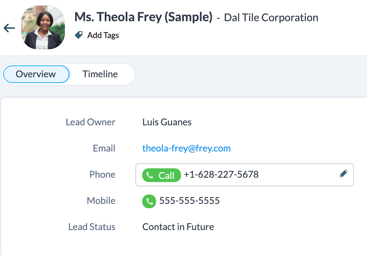Viewport: 367px width, 255px height.
Task: Click the Lead Status value Contact in Future
Action: pyautogui.click(x=178, y=227)
